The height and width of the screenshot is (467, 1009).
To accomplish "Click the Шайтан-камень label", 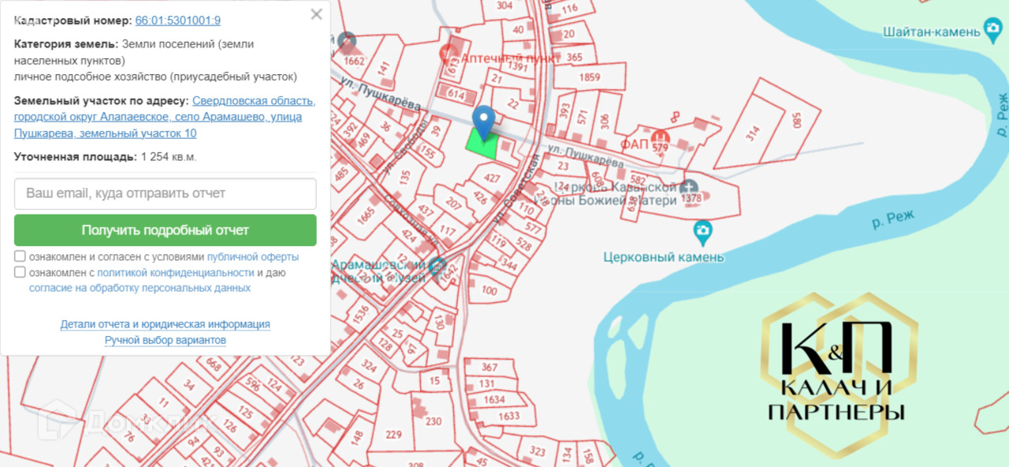I will tap(931, 32).
